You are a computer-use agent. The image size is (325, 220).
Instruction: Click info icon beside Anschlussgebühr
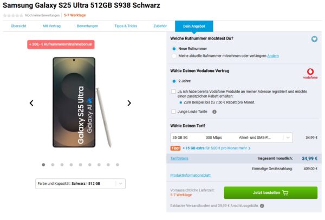(262, 206)
